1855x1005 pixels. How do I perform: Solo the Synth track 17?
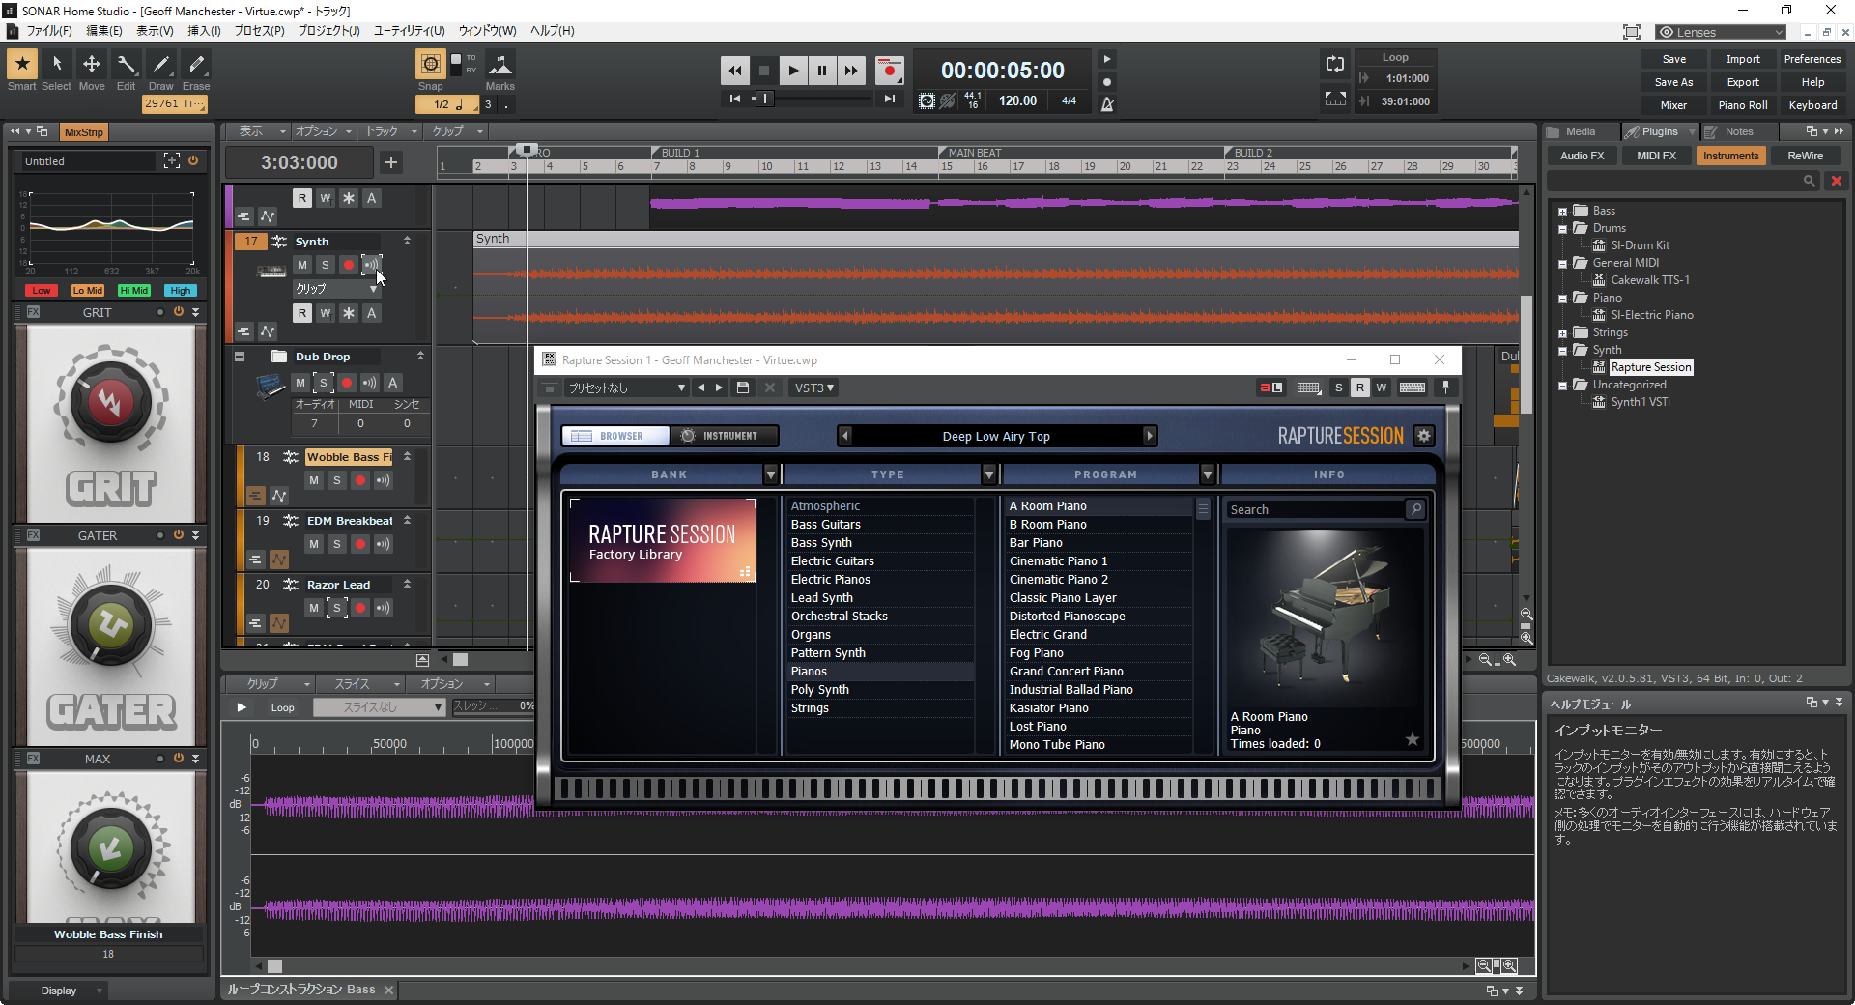[326, 265]
